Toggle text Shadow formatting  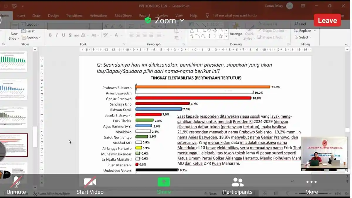tap(70, 35)
